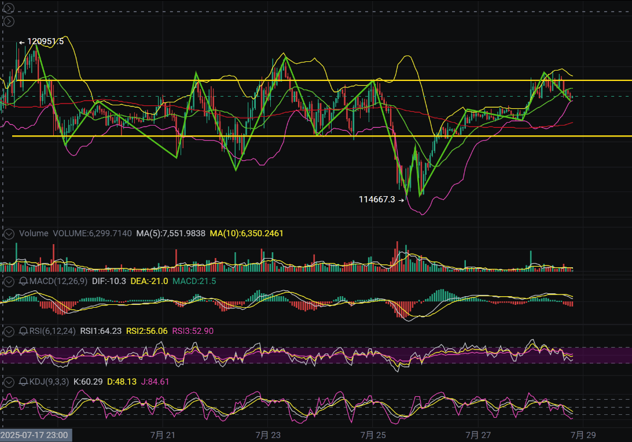Click the 120951.5 high price marker
The height and width of the screenshot is (442, 632).
[41, 42]
